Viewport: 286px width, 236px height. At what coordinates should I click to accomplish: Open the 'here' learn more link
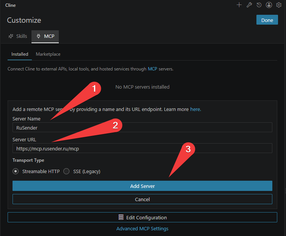pos(195,109)
